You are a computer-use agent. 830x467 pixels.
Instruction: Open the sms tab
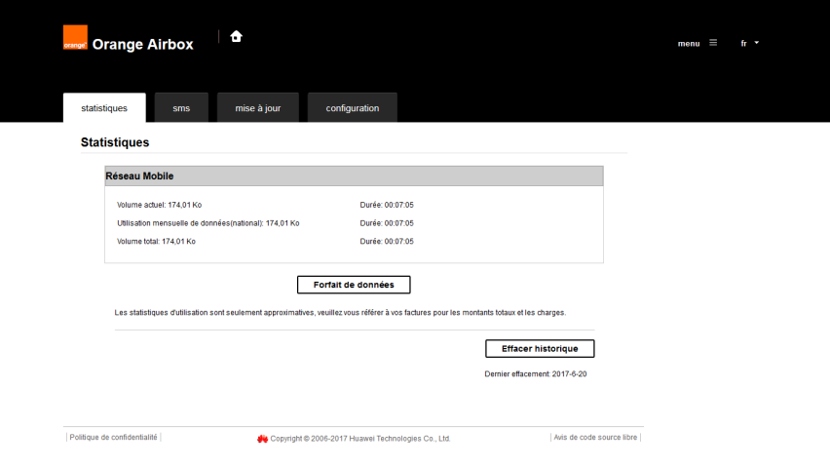181,108
